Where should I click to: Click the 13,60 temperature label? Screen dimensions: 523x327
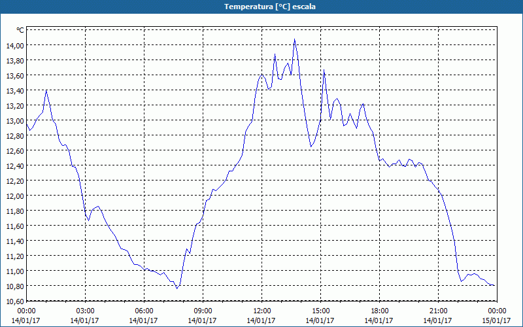coord(15,76)
